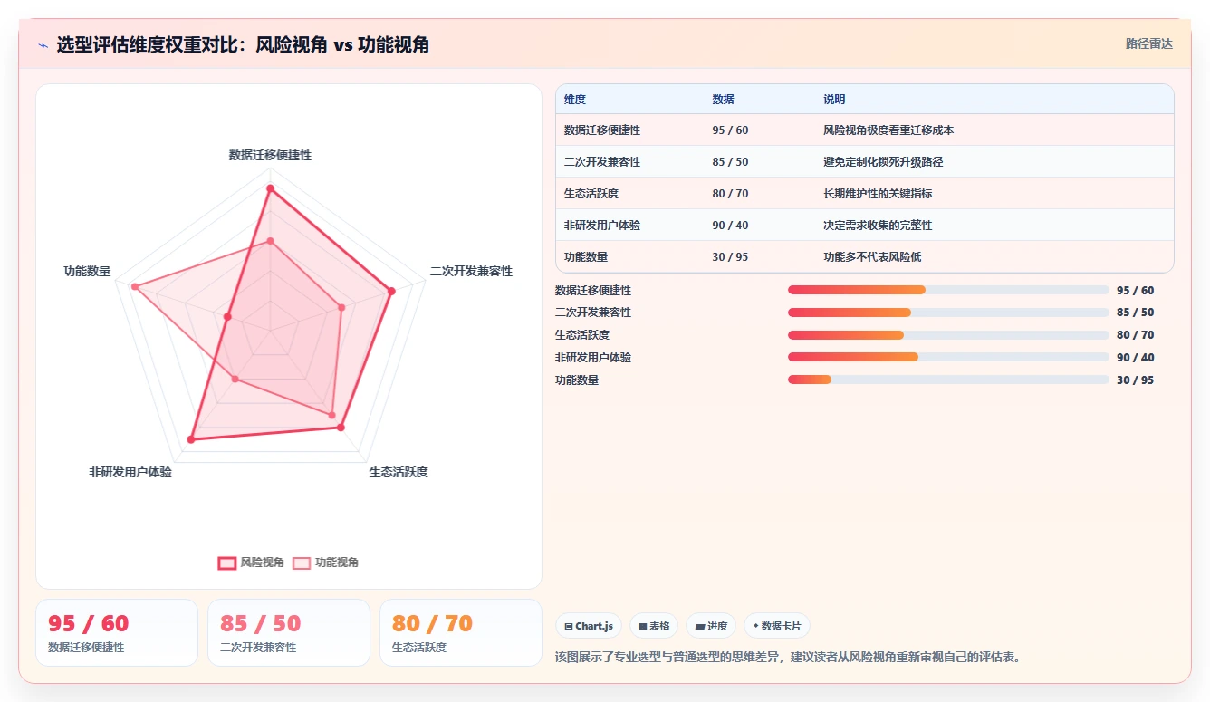Click the 功能视角 data point on 功能数量 axis
This screenshot has width=1210, height=702.
pos(135,287)
